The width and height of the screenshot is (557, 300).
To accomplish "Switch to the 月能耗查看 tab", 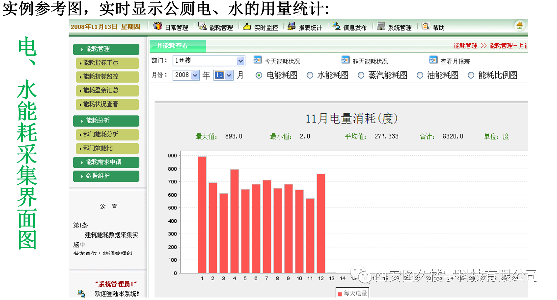I will tap(177, 46).
